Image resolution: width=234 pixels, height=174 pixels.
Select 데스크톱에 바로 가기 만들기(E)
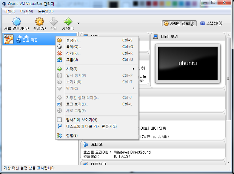coord(97,126)
